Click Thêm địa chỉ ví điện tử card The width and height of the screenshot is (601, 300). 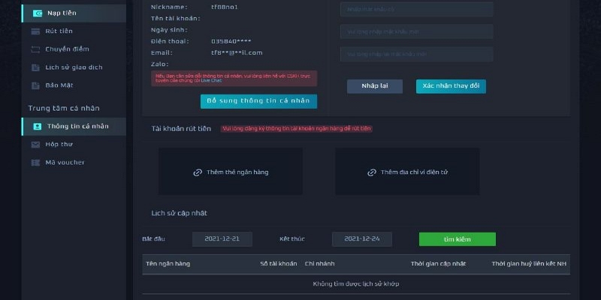click(407, 172)
